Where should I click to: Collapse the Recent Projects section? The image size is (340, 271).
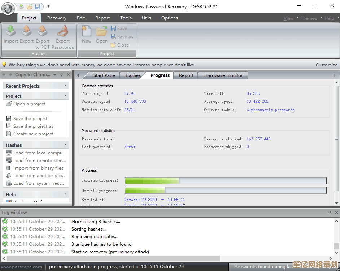coord(65,86)
